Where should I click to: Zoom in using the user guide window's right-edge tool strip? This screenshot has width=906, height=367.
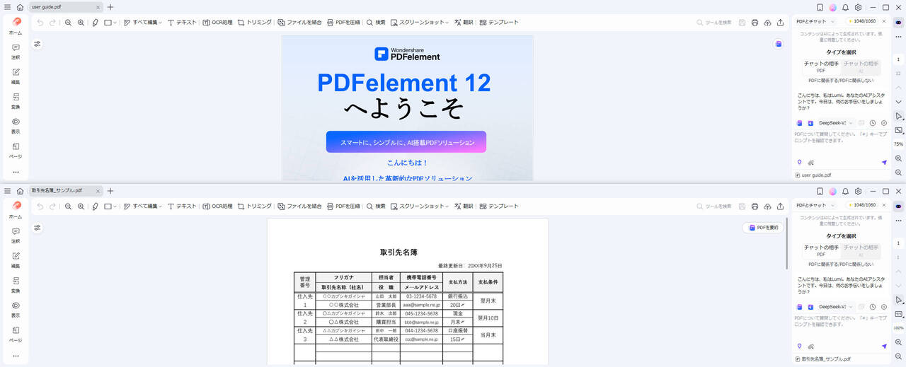(x=898, y=159)
